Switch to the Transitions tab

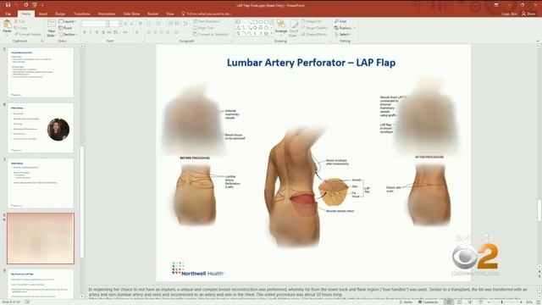82,14
